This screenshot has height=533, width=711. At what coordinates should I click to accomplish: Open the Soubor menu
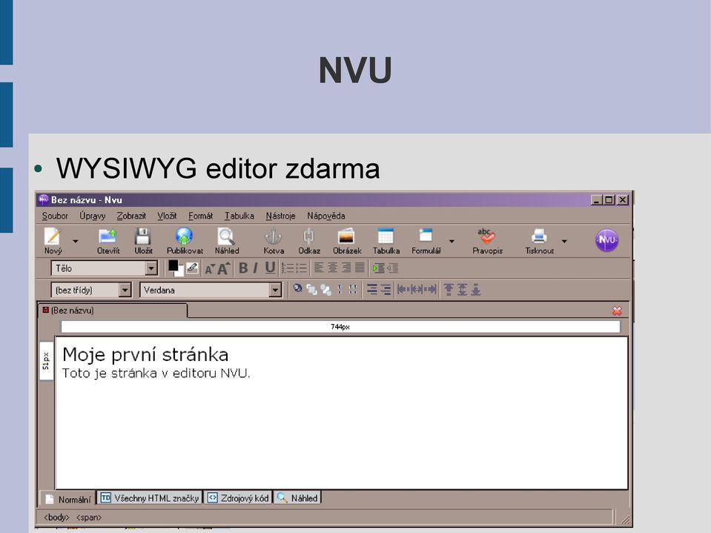pyautogui.click(x=55, y=216)
